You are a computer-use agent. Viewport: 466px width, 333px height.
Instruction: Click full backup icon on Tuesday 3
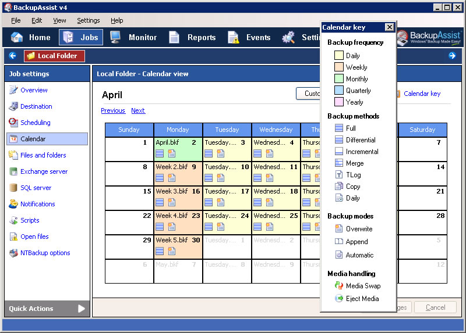pos(209,153)
